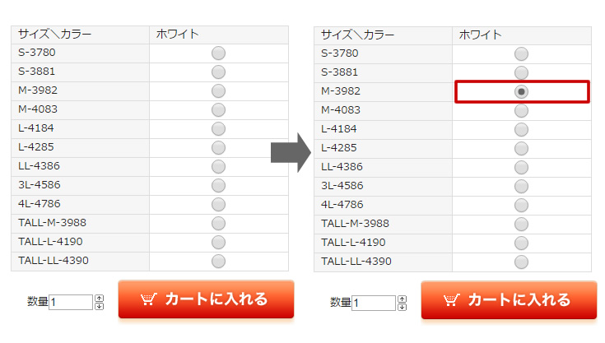
Task: Decrease quantity with right stepper down arrow
Action: 402,307
